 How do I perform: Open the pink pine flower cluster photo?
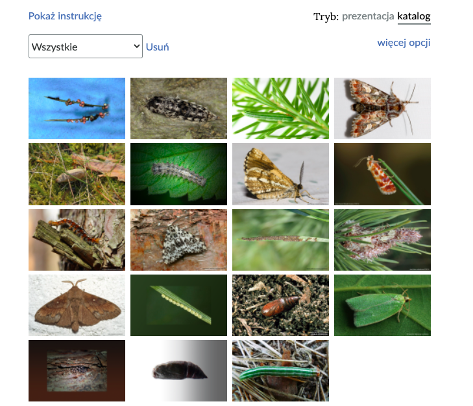coord(382,240)
